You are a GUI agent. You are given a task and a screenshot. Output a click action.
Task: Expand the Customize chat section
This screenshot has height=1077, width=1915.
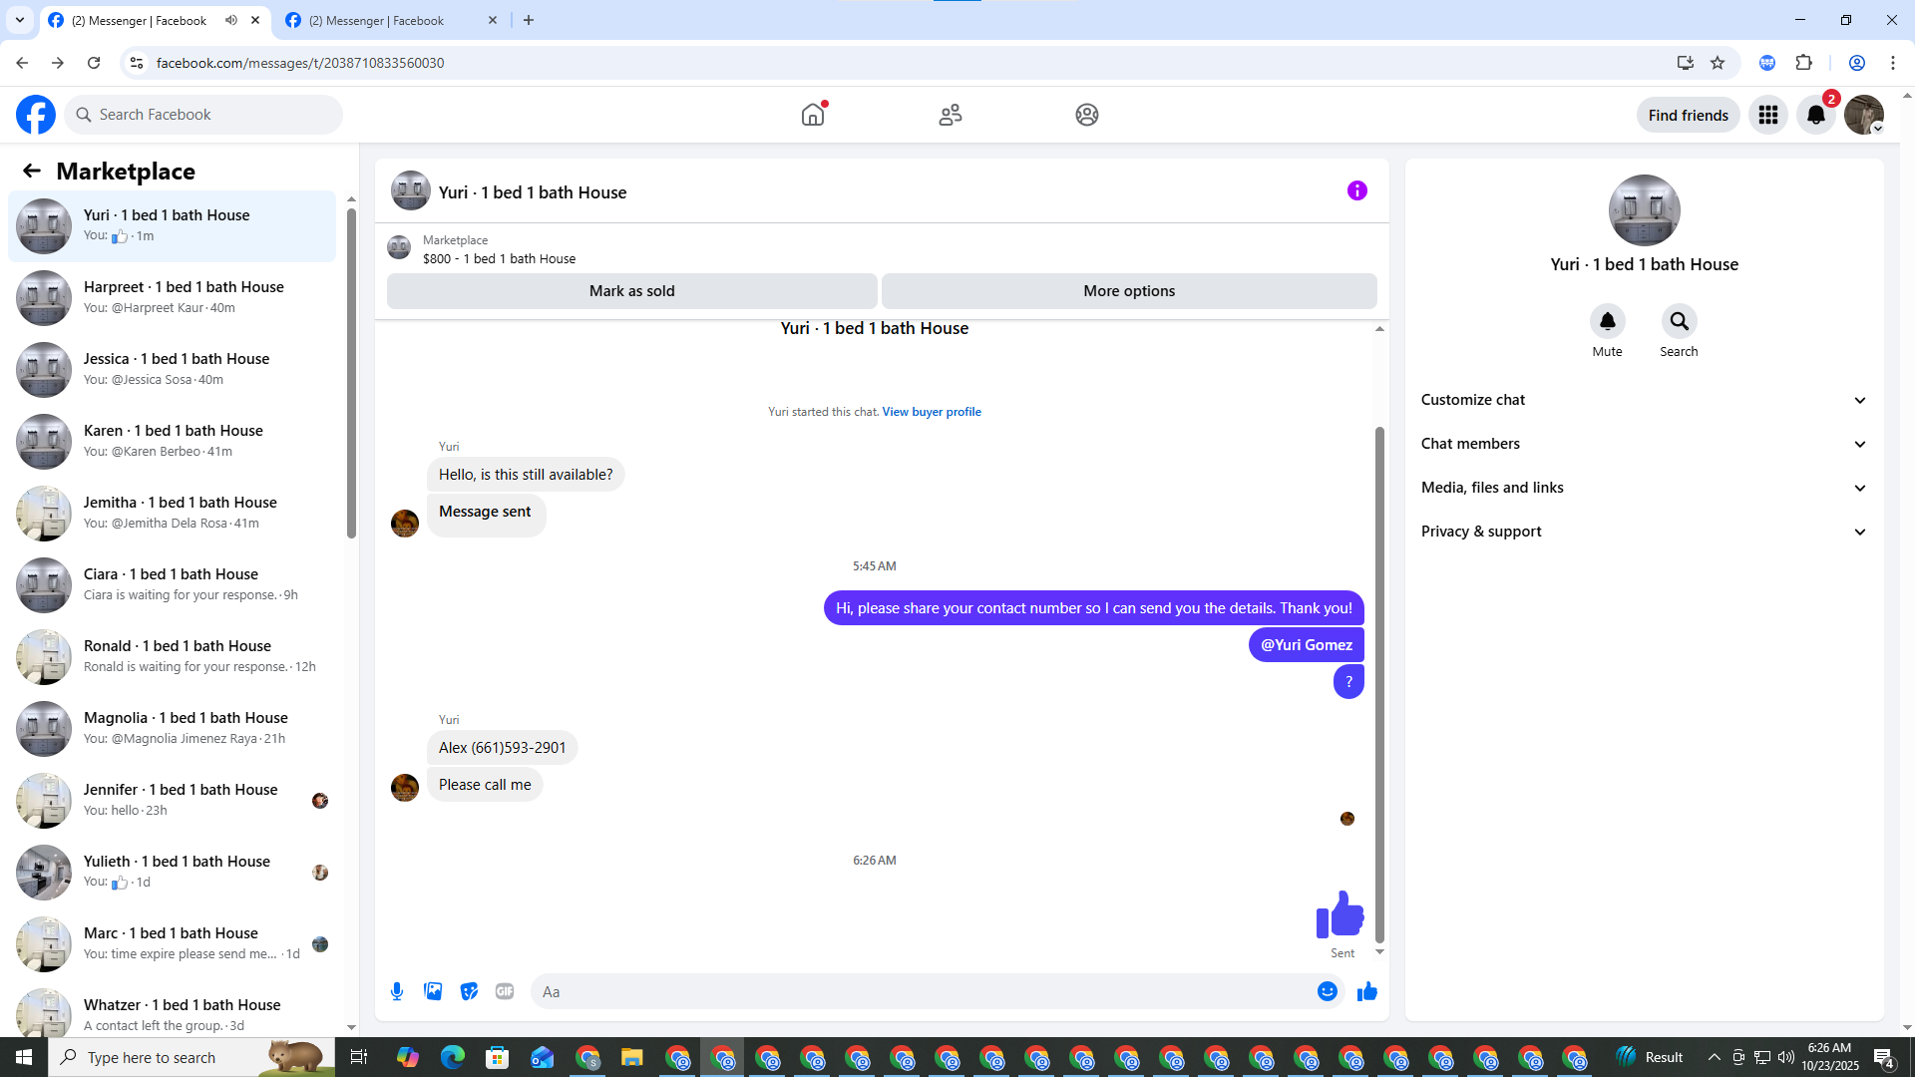pyautogui.click(x=1643, y=400)
